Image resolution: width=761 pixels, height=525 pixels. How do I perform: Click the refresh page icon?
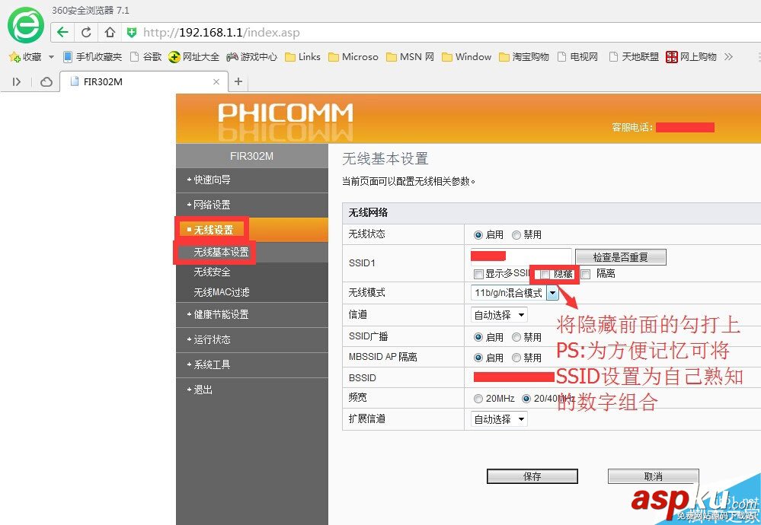(x=86, y=33)
